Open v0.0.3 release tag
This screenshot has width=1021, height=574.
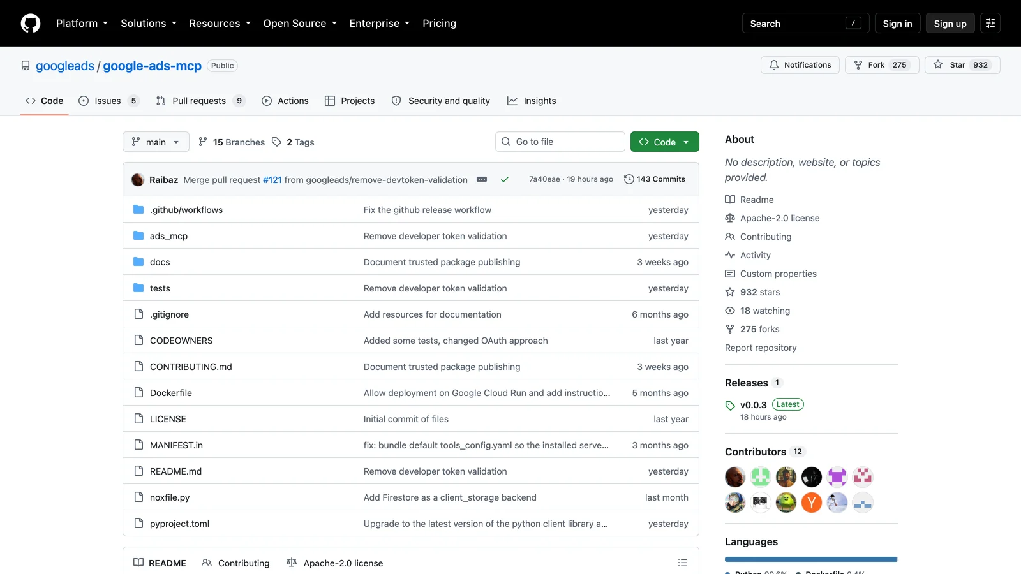(x=753, y=405)
